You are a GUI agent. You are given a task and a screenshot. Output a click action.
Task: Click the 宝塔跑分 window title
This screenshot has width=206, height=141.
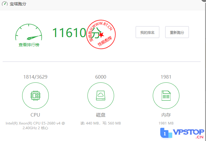click(18, 4)
